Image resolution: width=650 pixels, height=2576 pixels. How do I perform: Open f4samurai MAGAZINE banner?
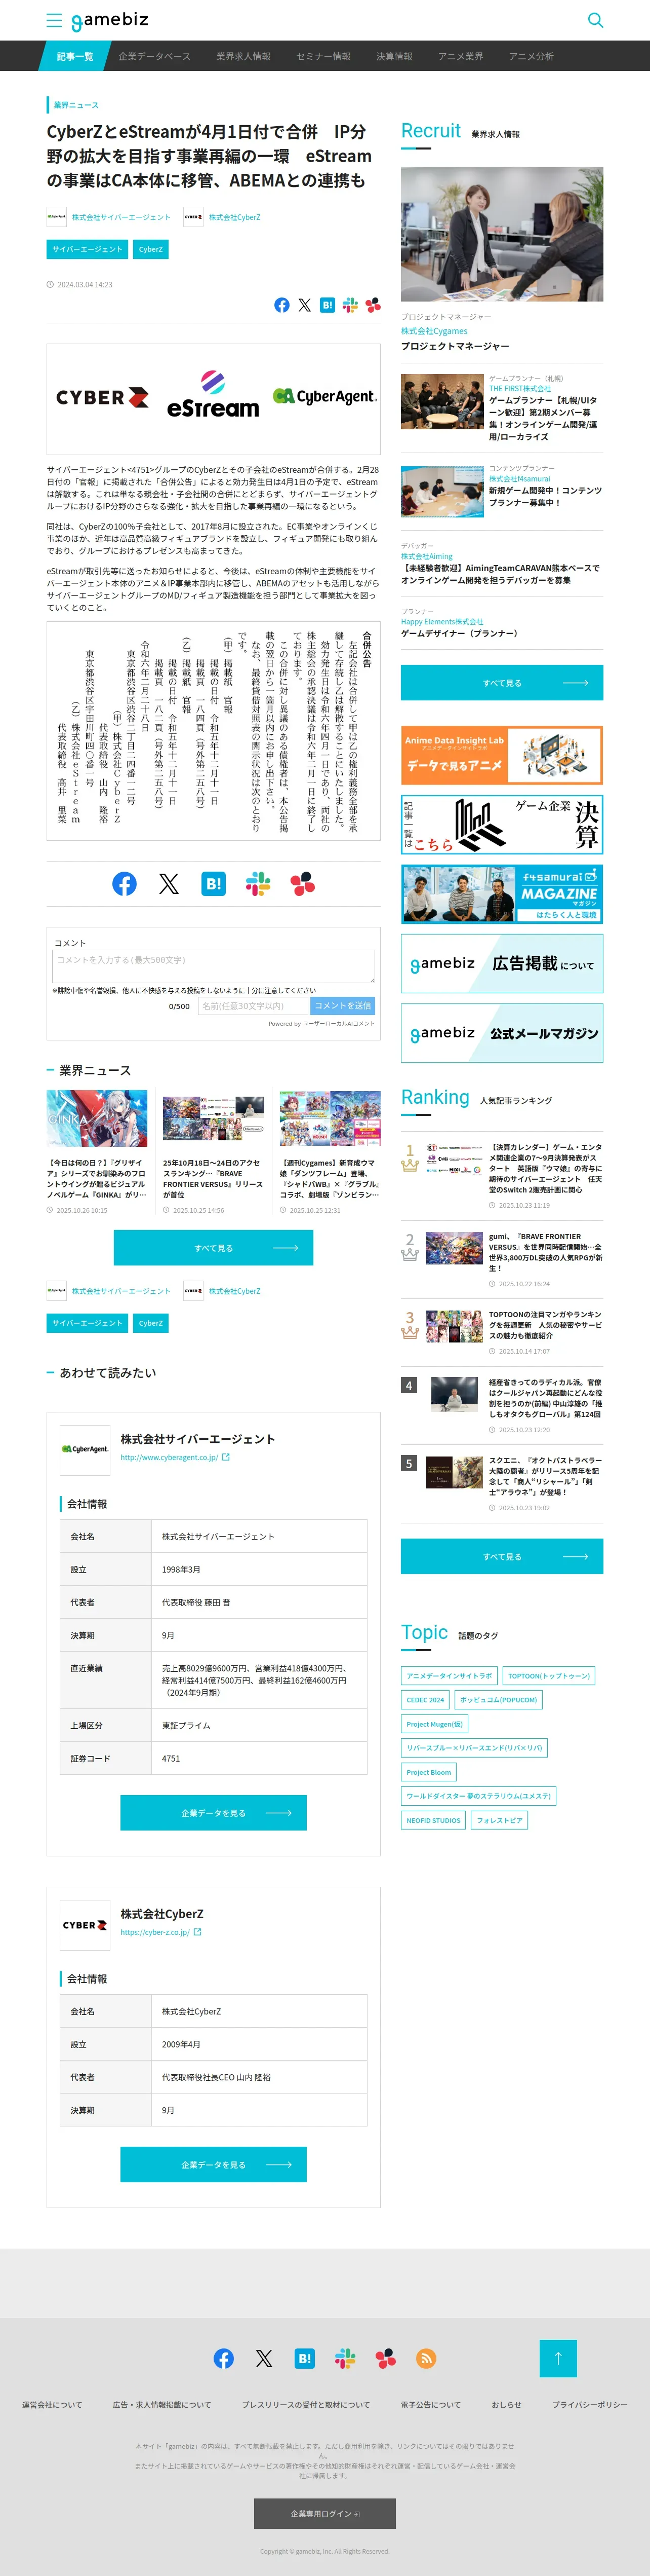(501, 893)
